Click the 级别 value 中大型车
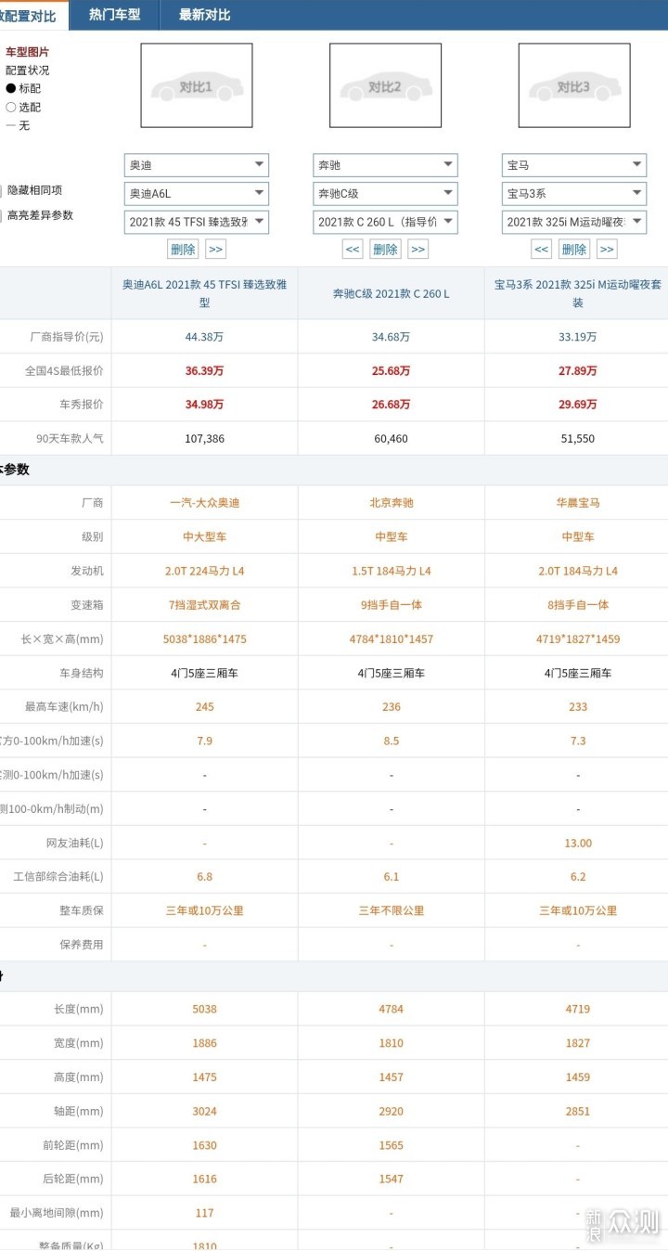This screenshot has height=1251, width=668. click(x=204, y=536)
